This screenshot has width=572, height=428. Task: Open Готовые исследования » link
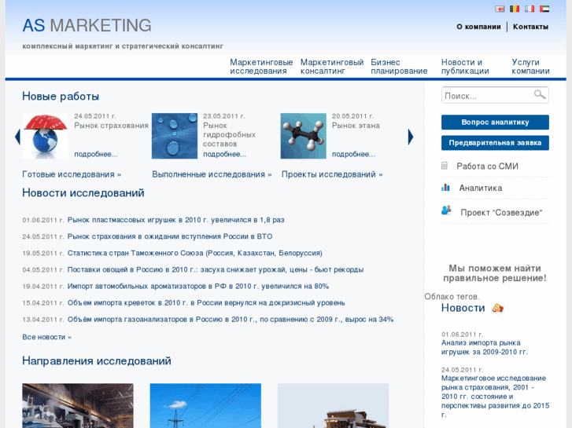click(x=72, y=174)
